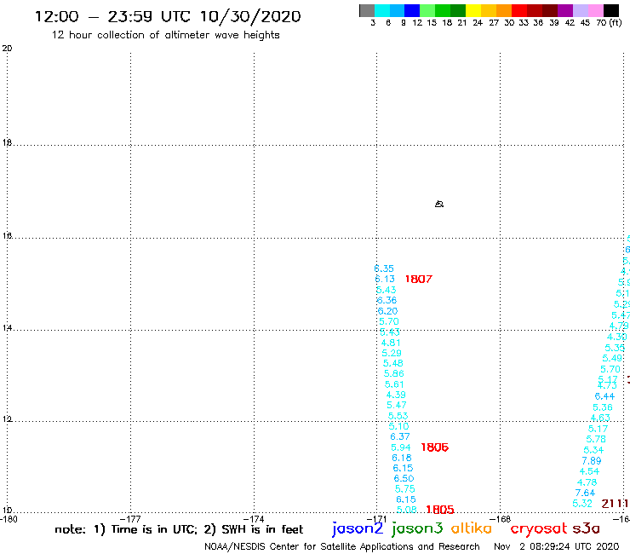The width and height of the screenshot is (630, 554).
Task: Select the 6.20 wave height reading
Action: click(x=387, y=311)
